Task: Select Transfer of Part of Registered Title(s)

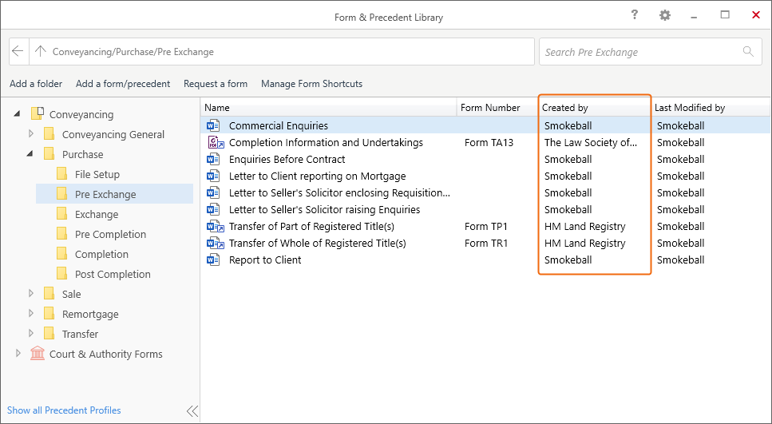Action: [x=311, y=226]
